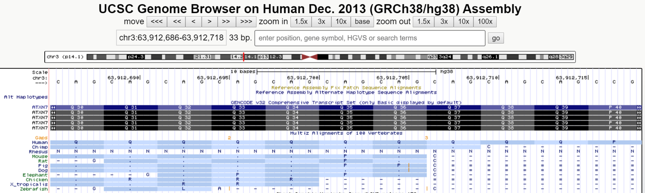Click the Mouse species label

coord(40,156)
